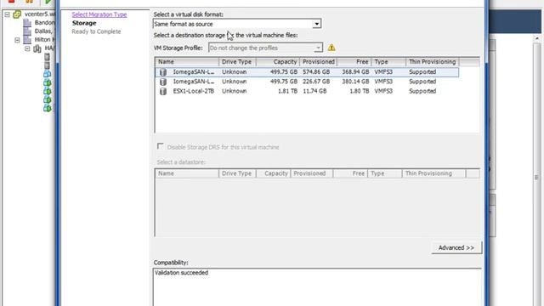The height and width of the screenshot is (306, 544).
Task: Click datastore icon in 226.67 GB provisioned row
Action: click(163, 82)
